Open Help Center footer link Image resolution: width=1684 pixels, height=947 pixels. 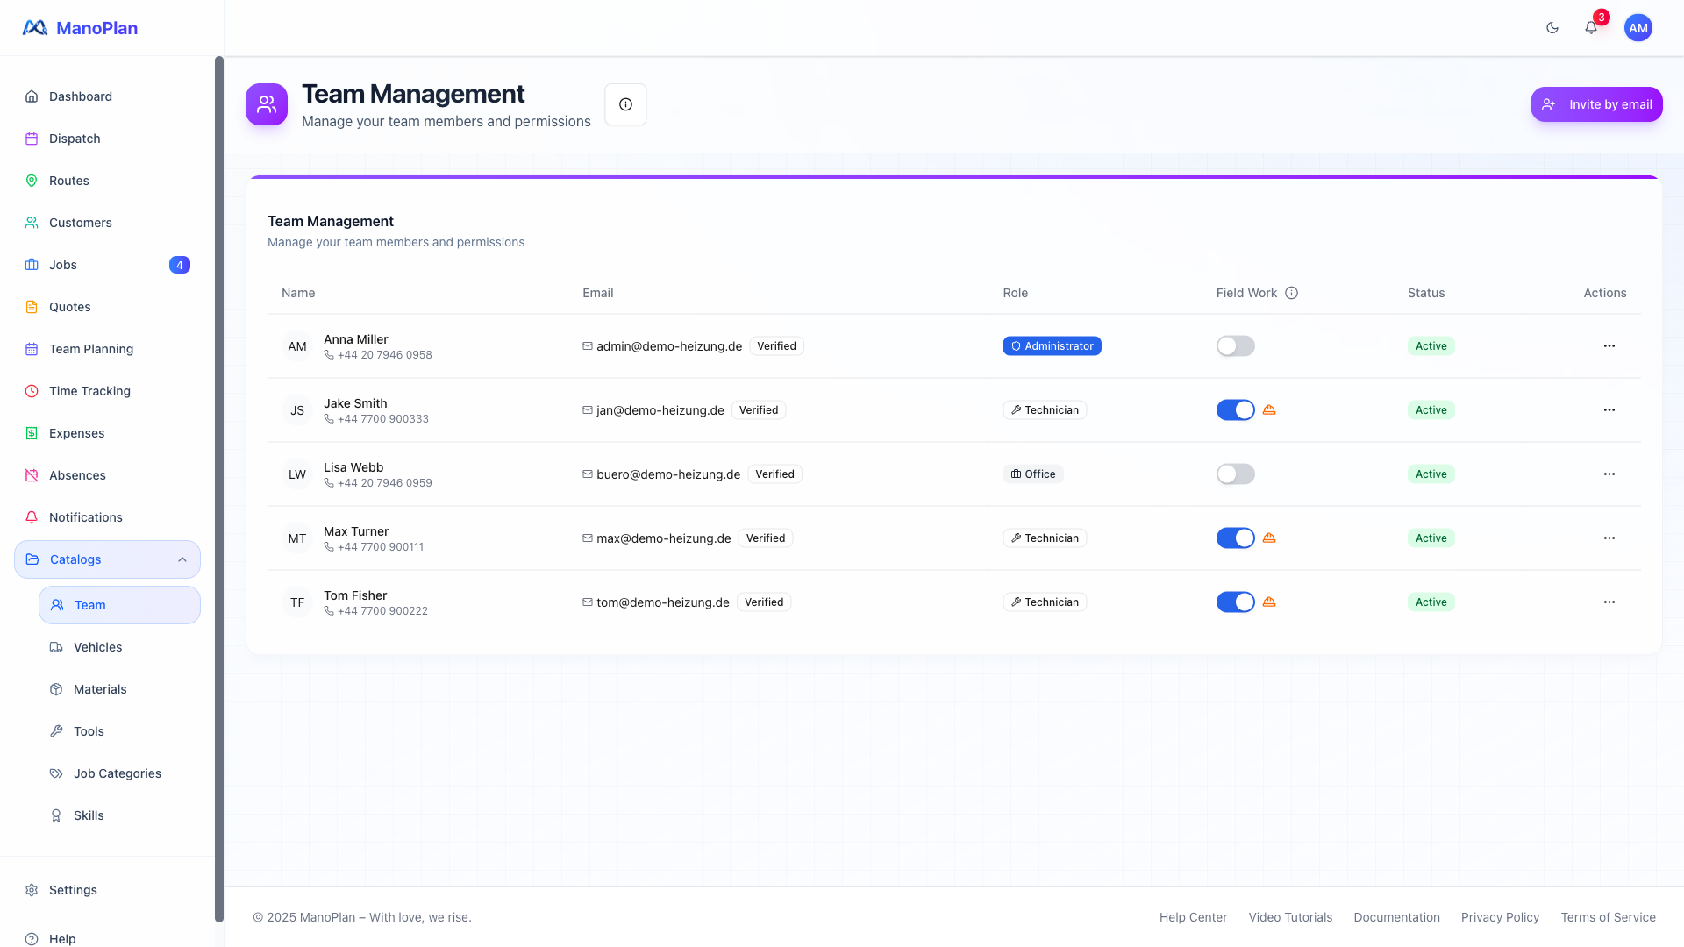pos(1193,917)
